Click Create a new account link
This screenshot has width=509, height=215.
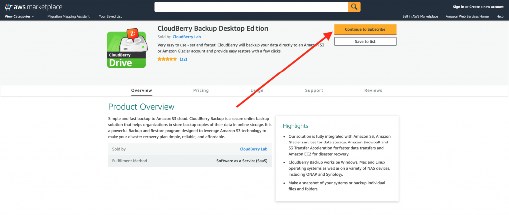[486, 7]
